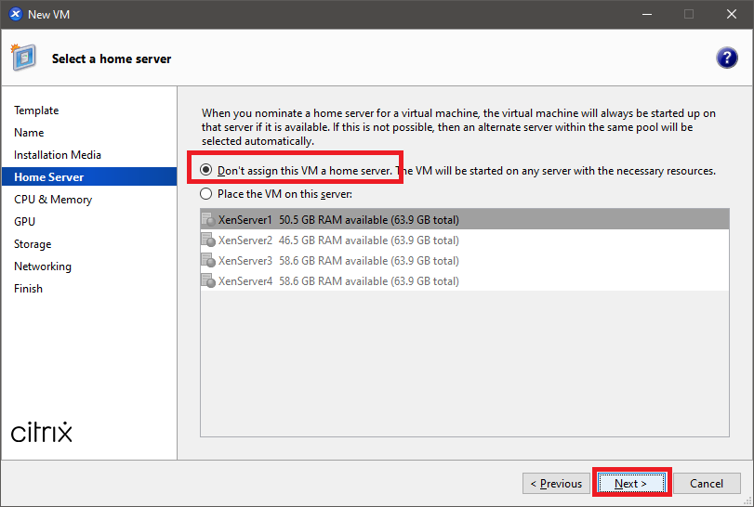
Task: Go back with the Previous button
Action: point(556,484)
